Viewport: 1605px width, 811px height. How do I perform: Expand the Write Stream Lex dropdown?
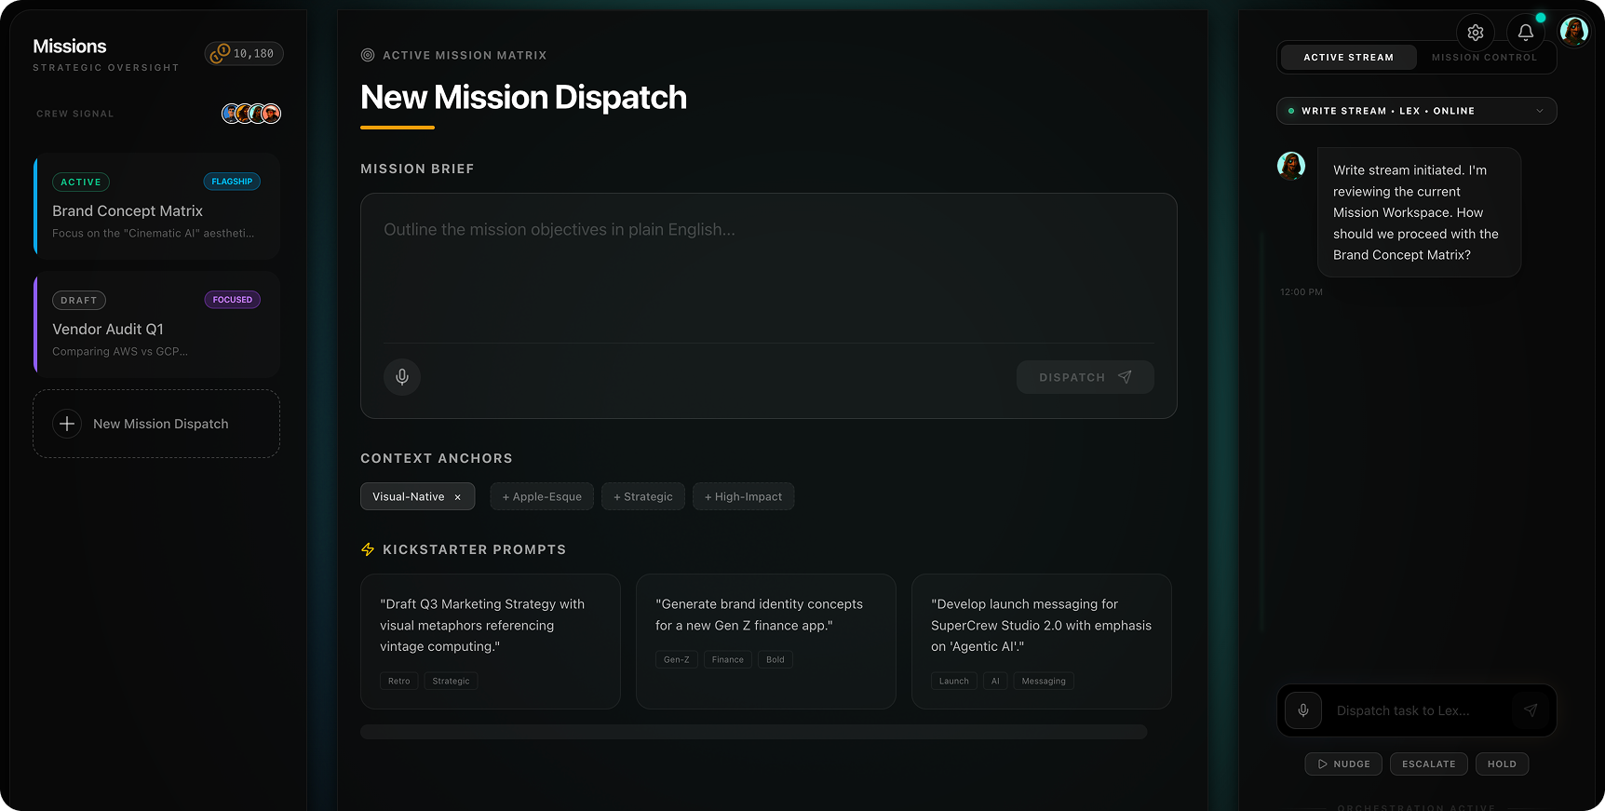click(x=1416, y=111)
